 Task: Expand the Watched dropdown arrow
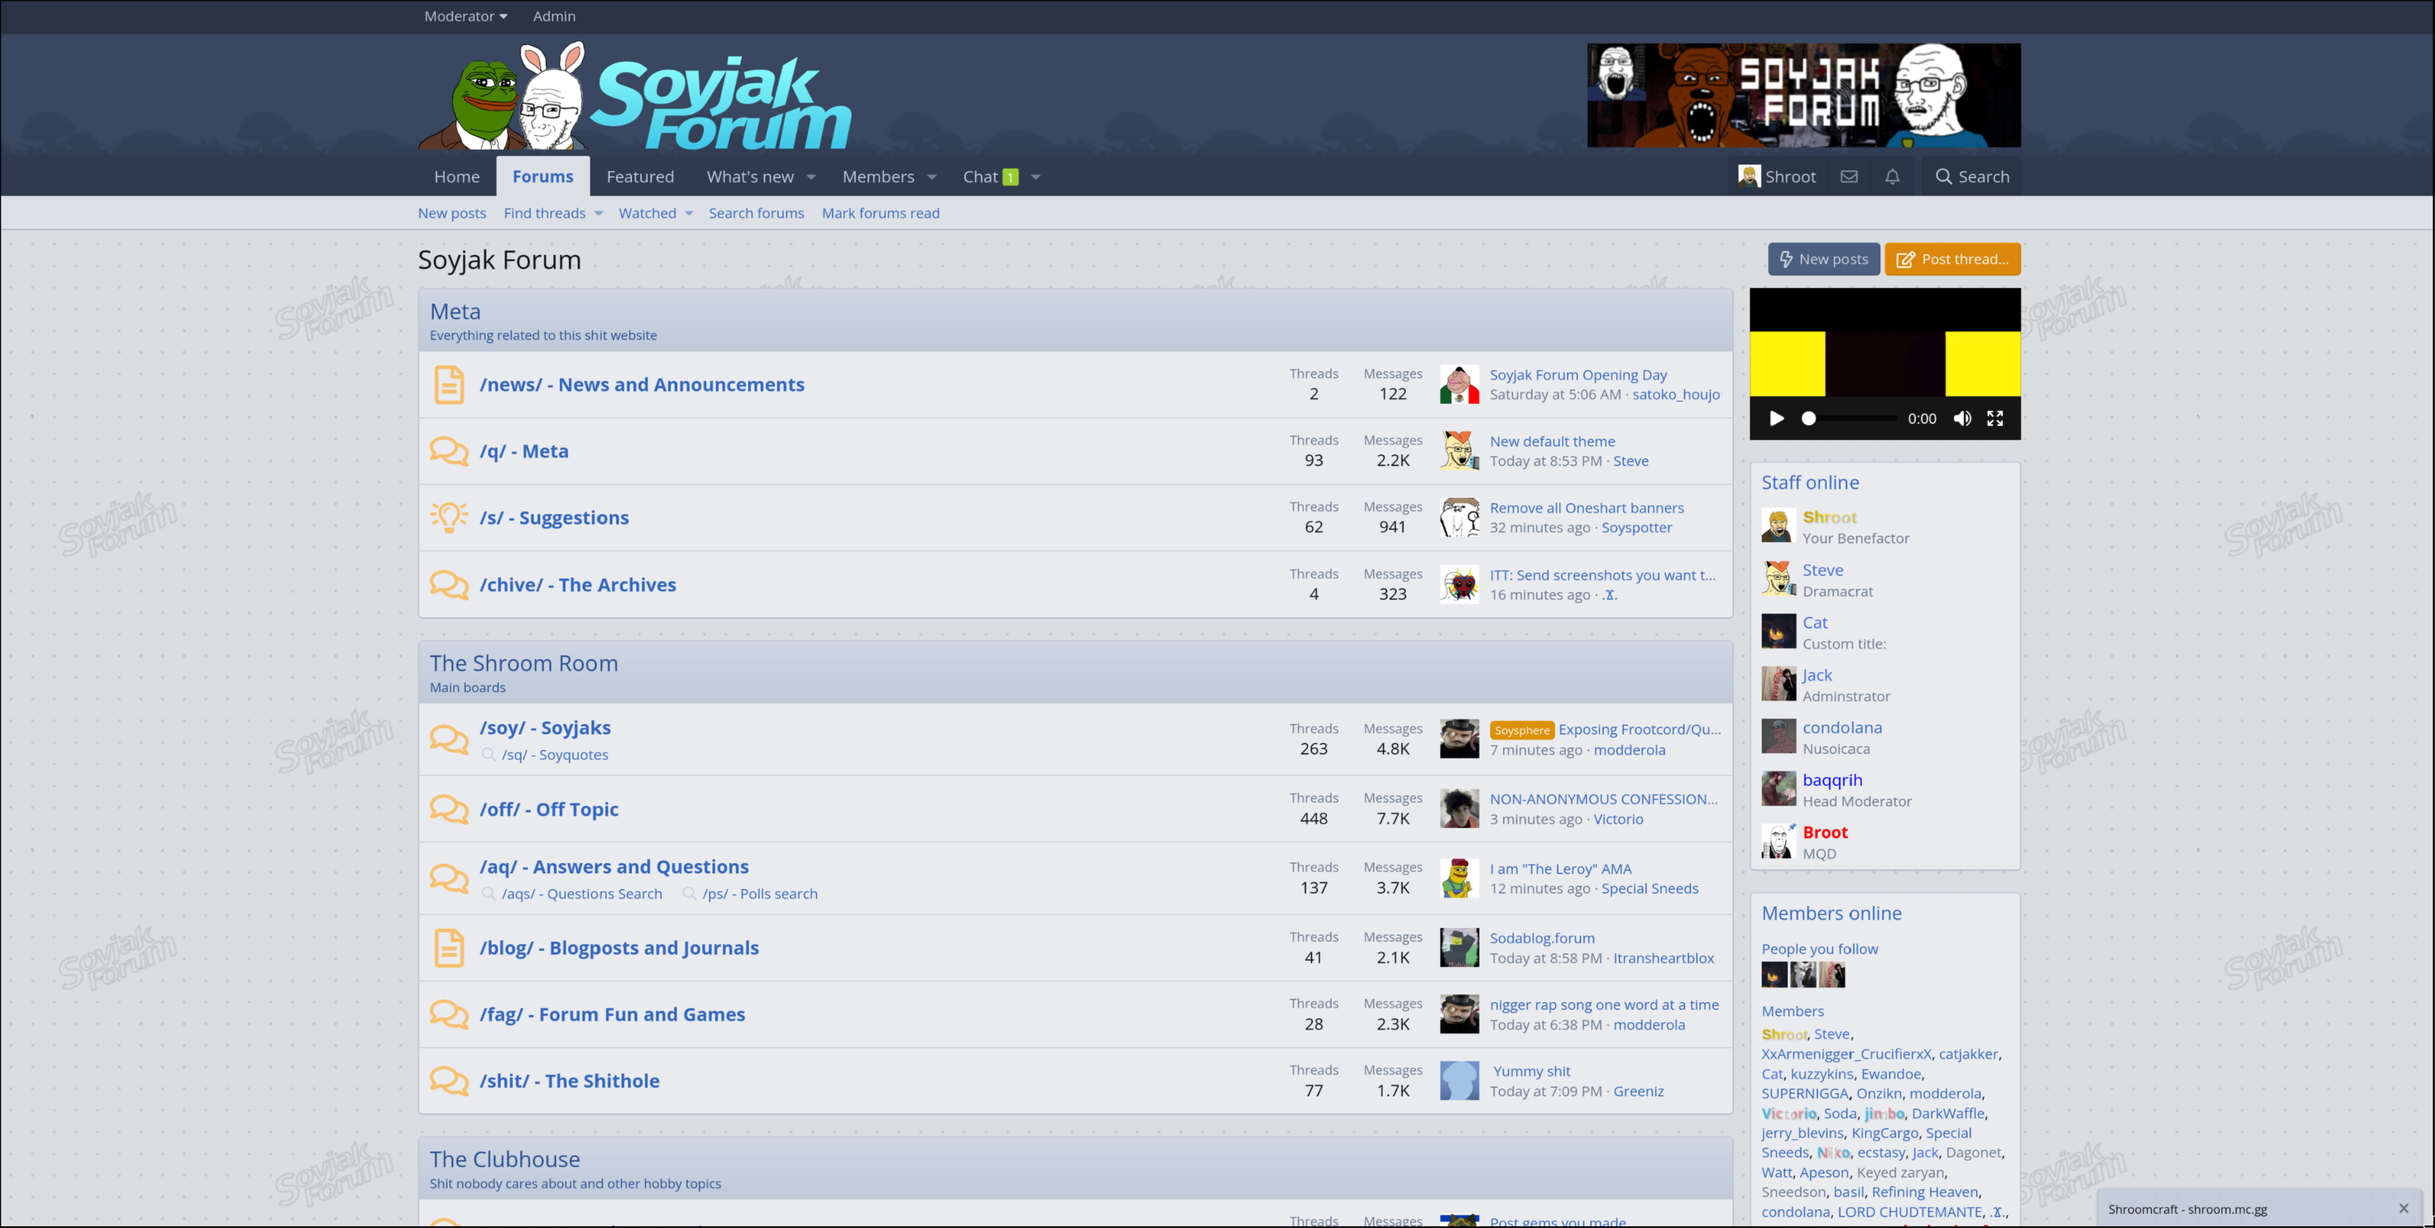pos(689,214)
